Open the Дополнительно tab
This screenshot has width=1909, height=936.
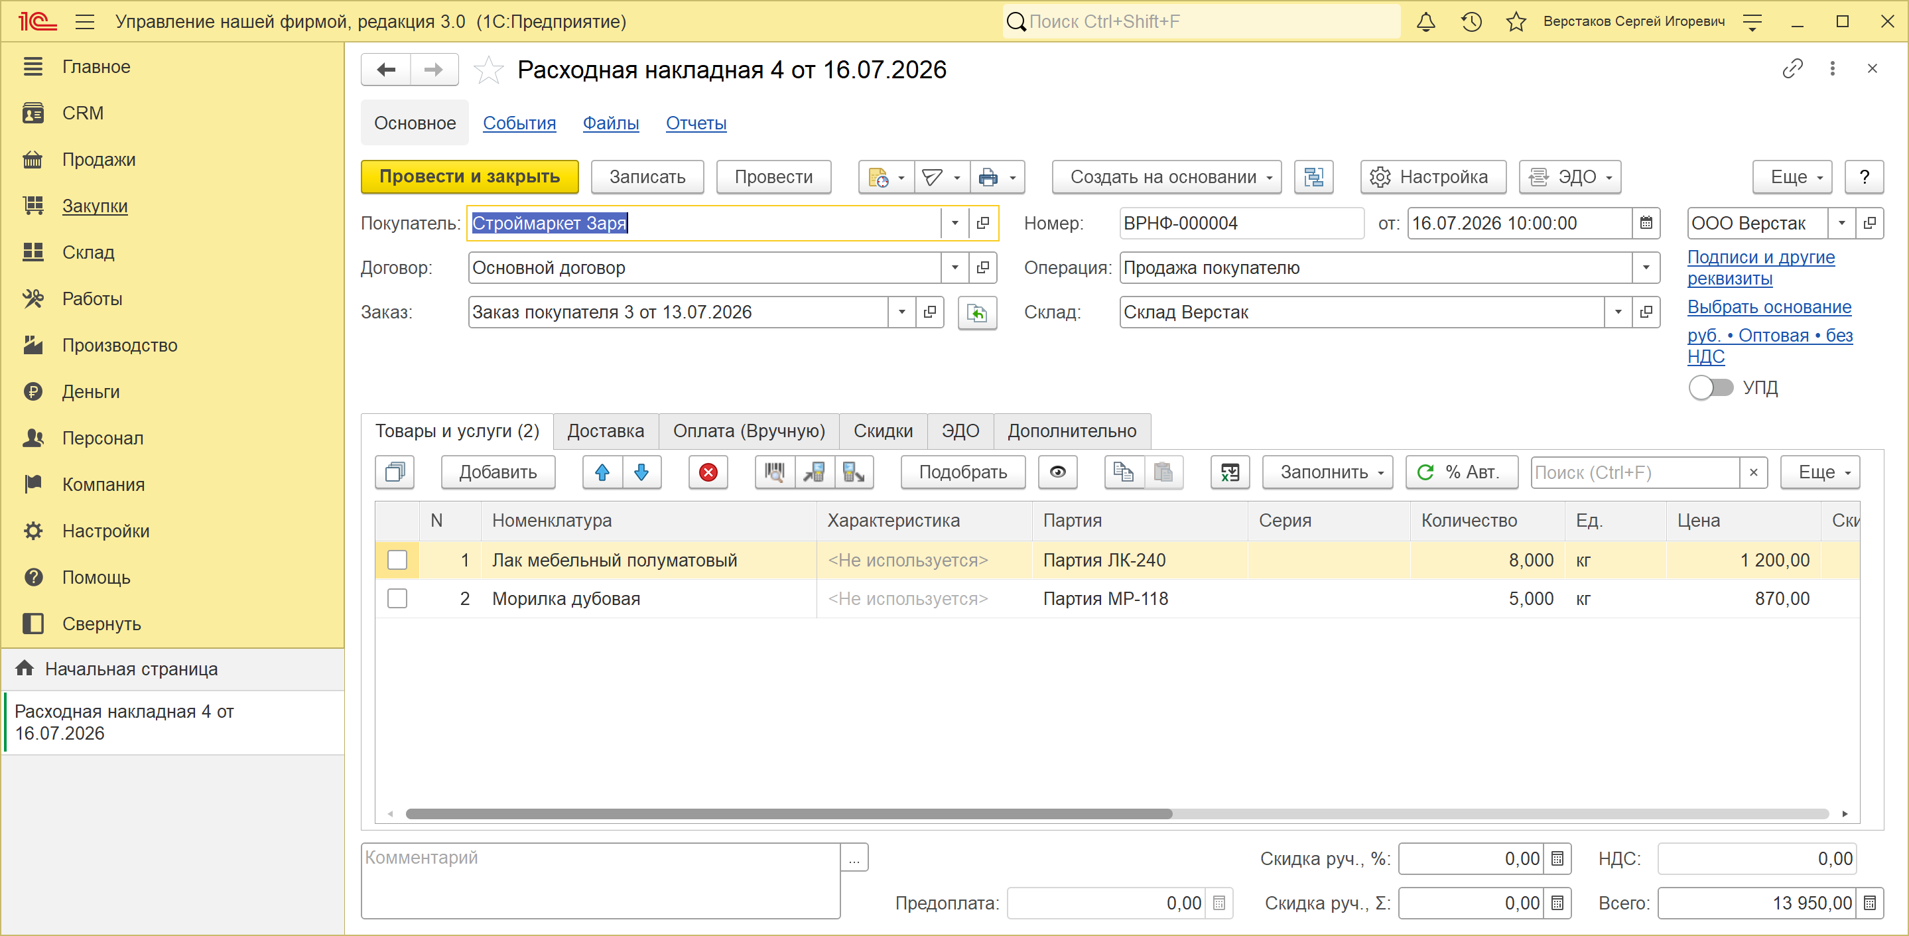1072,431
